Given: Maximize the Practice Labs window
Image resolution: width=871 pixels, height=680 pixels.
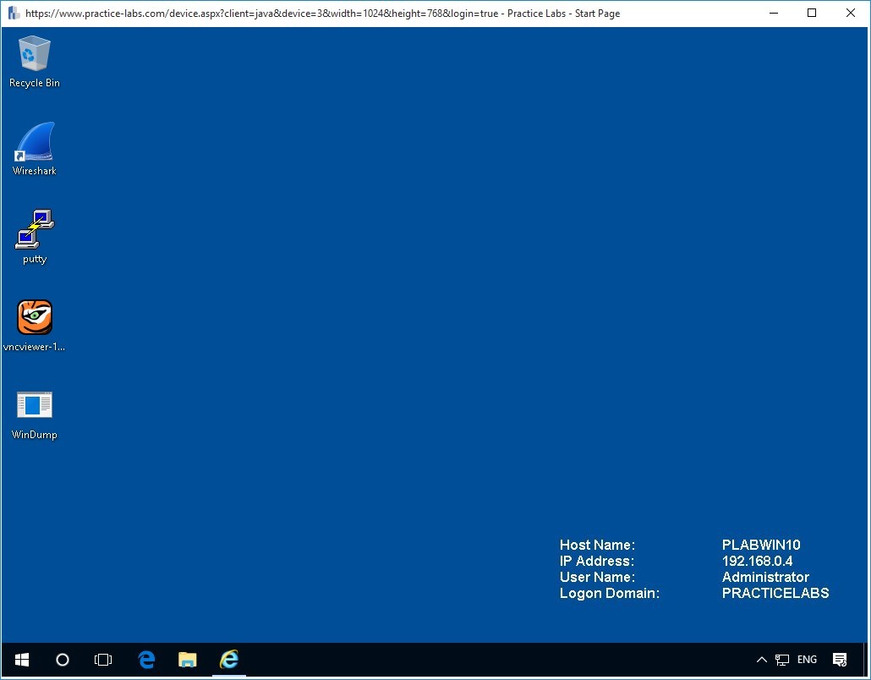Looking at the screenshot, I should coord(811,13).
